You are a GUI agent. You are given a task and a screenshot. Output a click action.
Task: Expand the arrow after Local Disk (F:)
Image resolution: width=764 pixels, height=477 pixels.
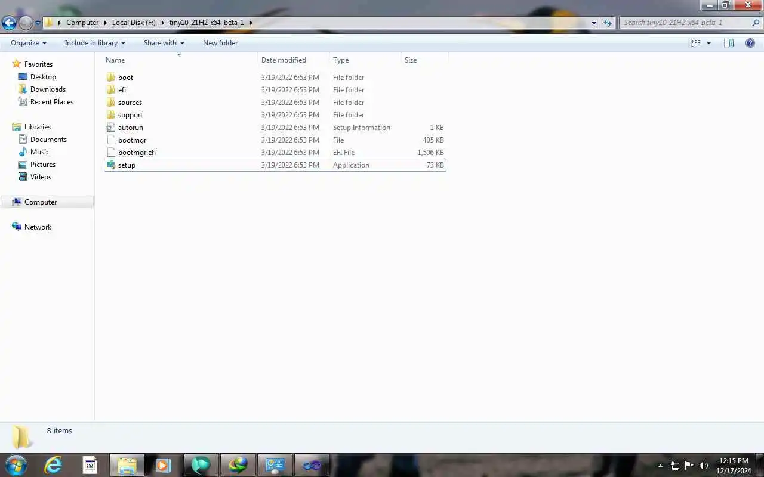point(162,23)
